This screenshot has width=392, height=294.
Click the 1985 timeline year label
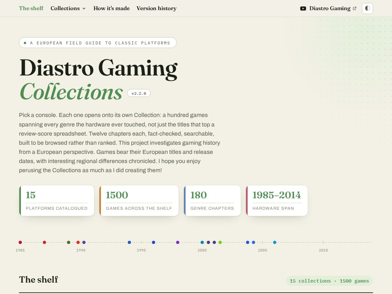(20, 250)
